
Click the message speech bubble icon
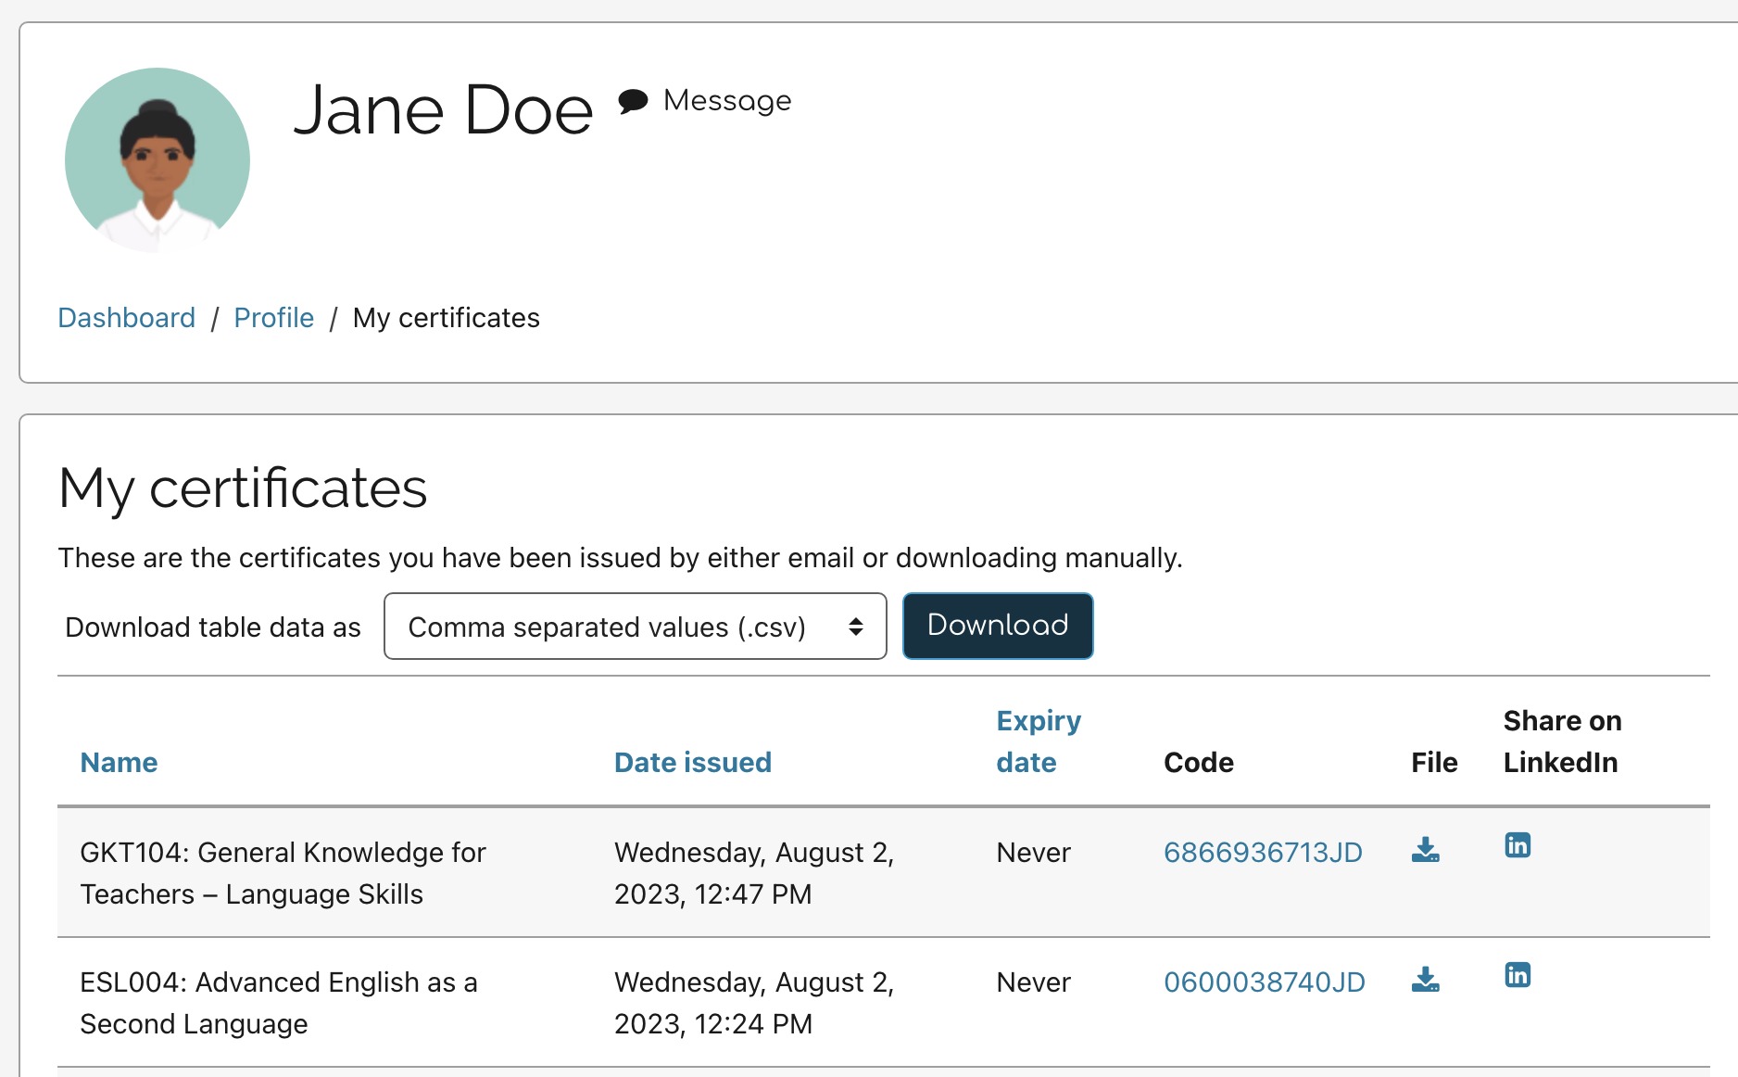coord(633,101)
